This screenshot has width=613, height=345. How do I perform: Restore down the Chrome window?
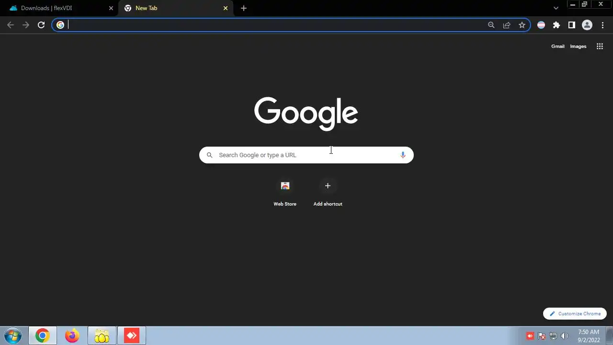point(584,4)
